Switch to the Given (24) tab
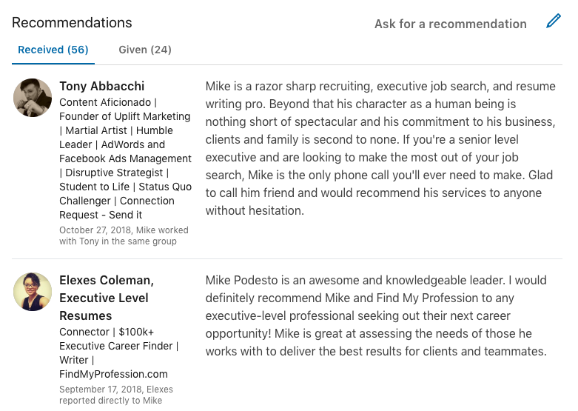The height and width of the screenshot is (411, 578). coord(145,50)
